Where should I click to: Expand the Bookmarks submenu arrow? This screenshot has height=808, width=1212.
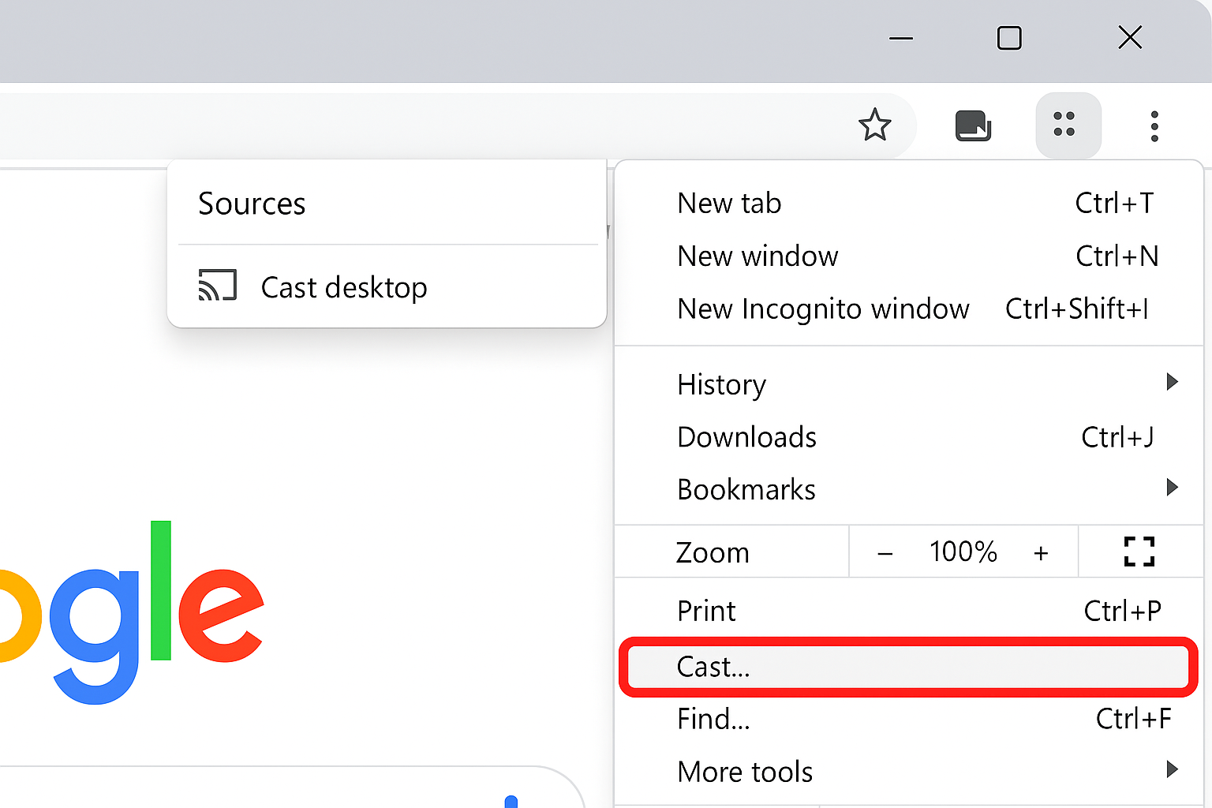[x=1171, y=488]
